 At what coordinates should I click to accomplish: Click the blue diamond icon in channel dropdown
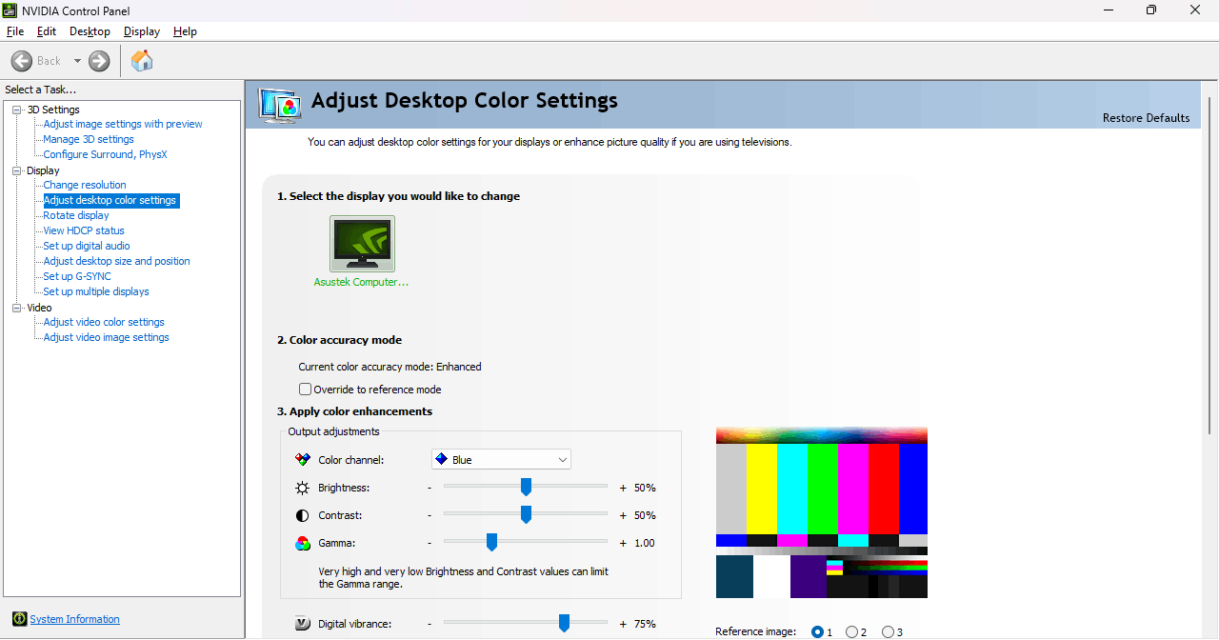[x=441, y=459]
